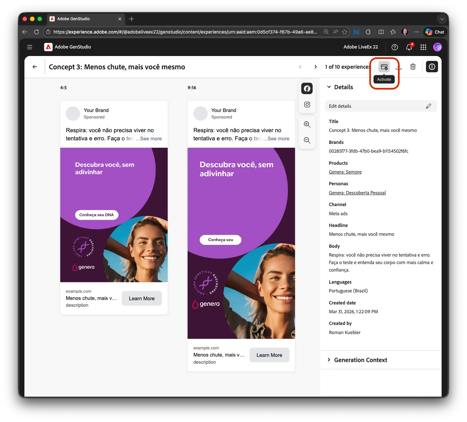Open the Adobe app switcher grid

pyautogui.click(x=423, y=47)
